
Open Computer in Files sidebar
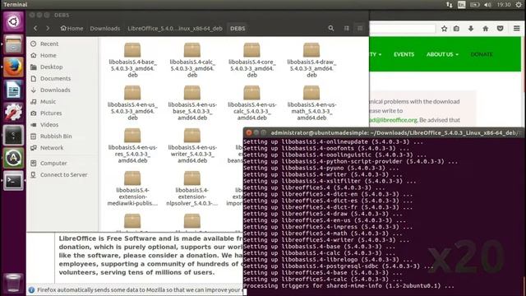53,163
